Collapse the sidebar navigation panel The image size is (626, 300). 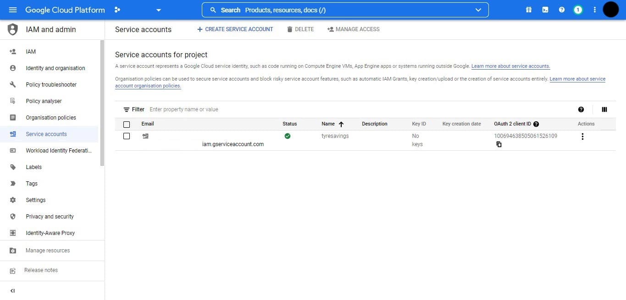coord(12,291)
